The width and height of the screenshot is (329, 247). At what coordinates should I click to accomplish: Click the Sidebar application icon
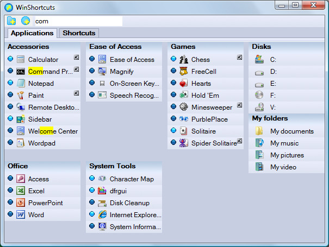pyautogui.click(x=21, y=119)
